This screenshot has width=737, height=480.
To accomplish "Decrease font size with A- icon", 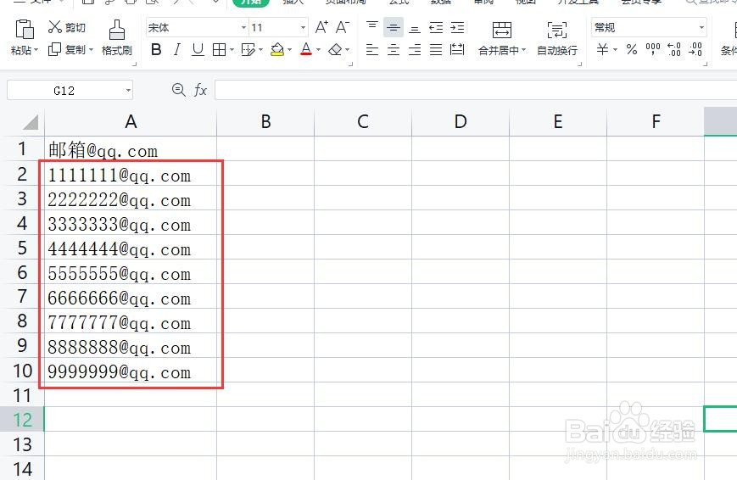I will [x=342, y=27].
